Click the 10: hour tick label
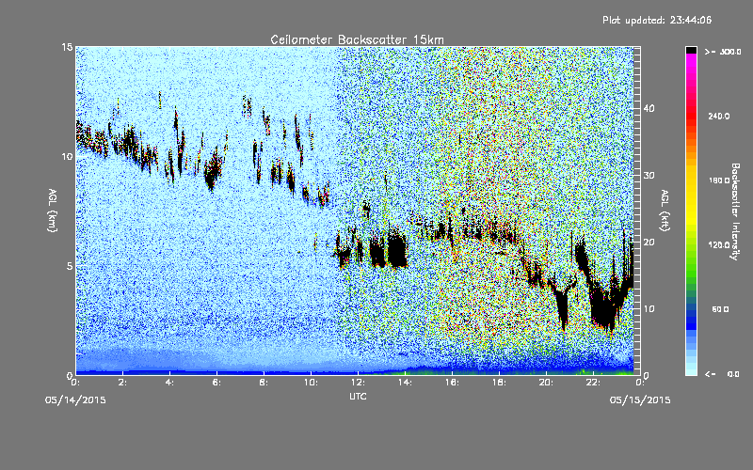Viewport: 753px width, 470px height. (x=312, y=383)
